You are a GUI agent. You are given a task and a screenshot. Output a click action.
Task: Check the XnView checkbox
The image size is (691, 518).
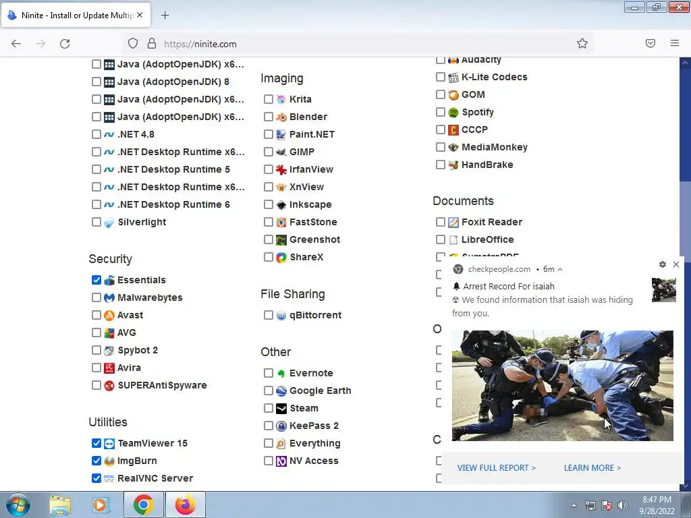point(269,187)
